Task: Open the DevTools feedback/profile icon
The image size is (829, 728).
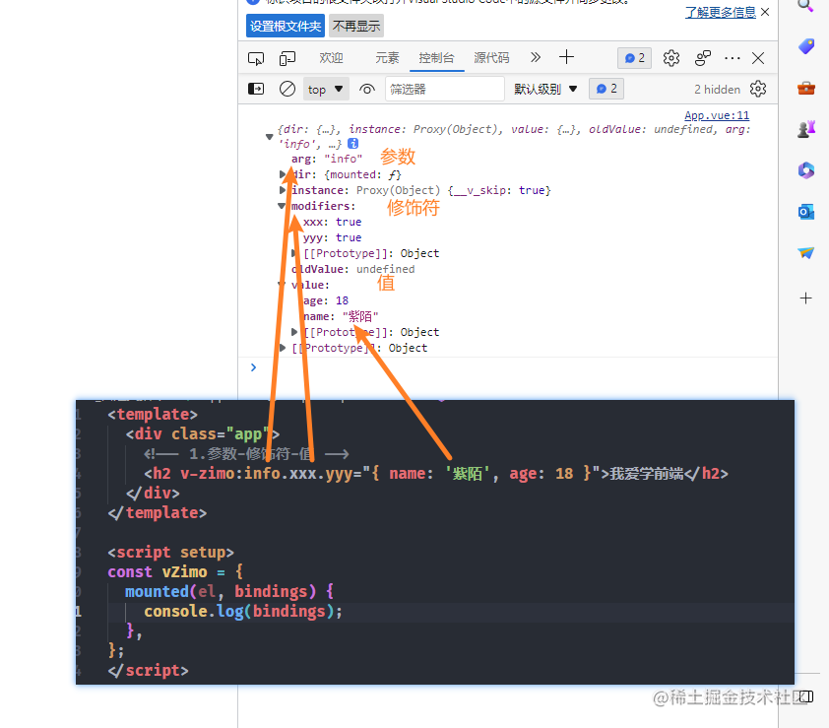Action: tap(703, 58)
